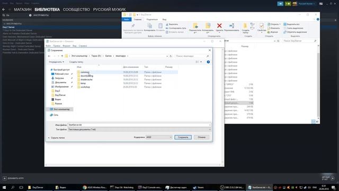Click the Save (Сохранить) button in the dialog
The width and height of the screenshot is (339, 191).
click(x=183, y=137)
